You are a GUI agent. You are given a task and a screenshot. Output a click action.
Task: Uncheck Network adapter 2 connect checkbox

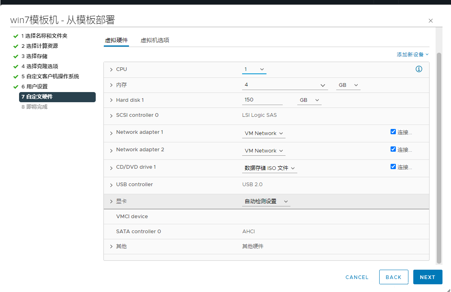(393, 149)
